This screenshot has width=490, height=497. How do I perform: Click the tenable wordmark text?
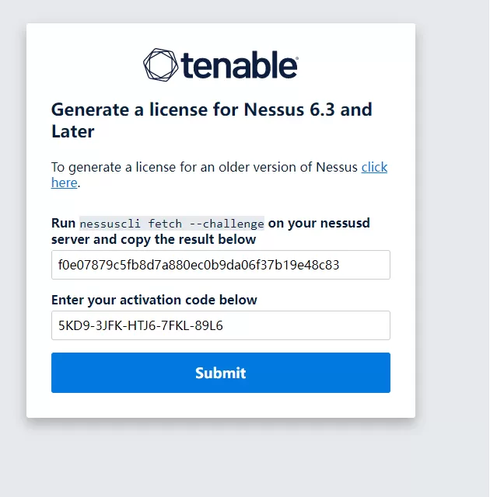point(238,65)
